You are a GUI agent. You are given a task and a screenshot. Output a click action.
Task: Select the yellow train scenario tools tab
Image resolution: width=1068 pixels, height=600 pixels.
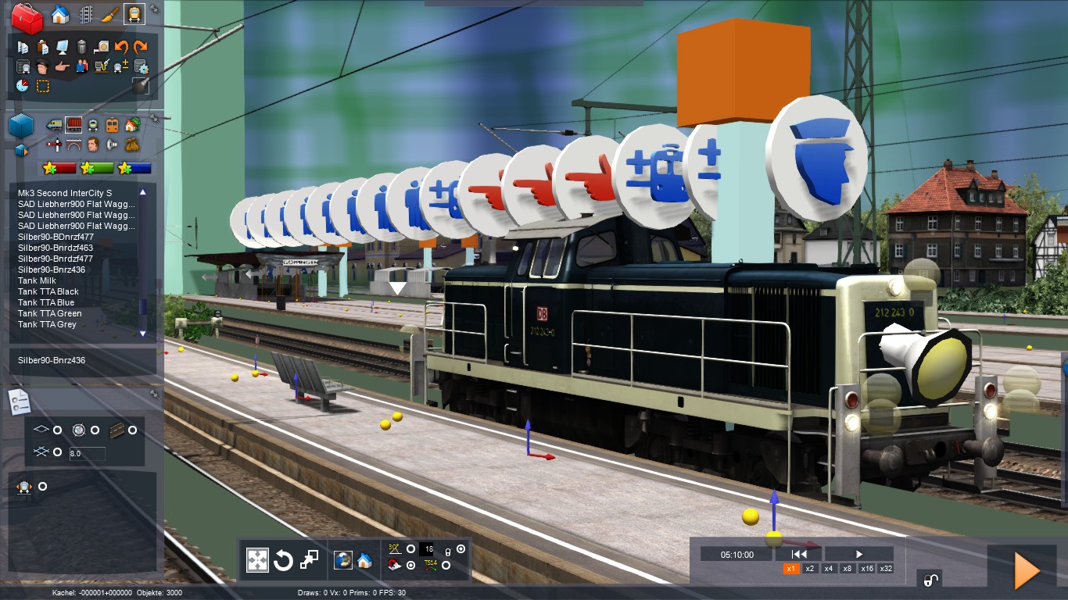134,14
